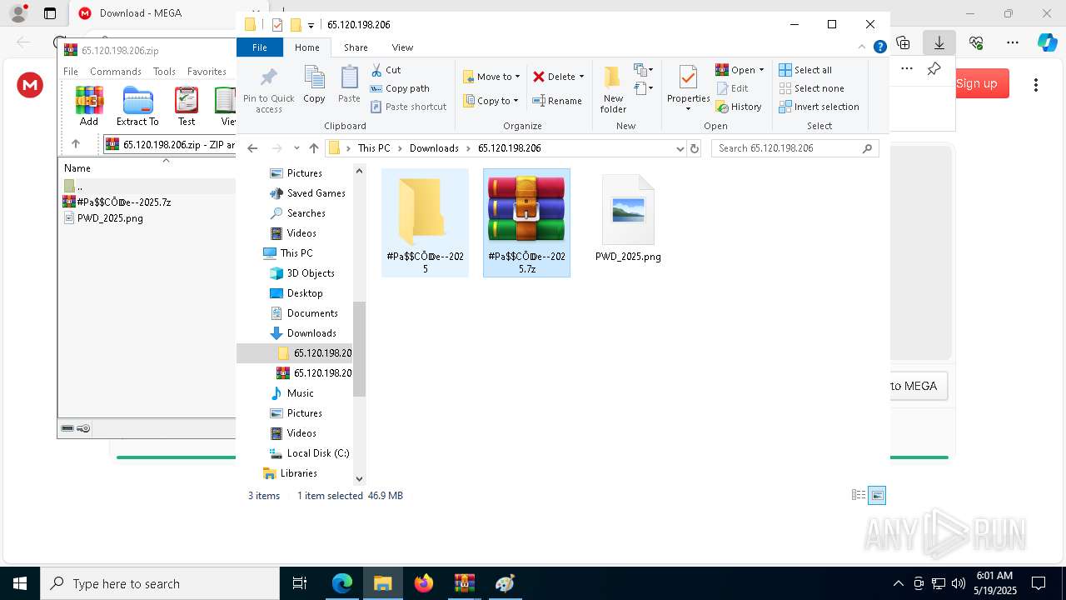The image size is (1066, 600).
Task: Navigate back in Explorer
Action: point(252,148)
